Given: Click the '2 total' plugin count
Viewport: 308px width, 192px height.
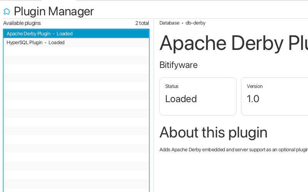Looking at the screenshot, I should tap(142, 23).
